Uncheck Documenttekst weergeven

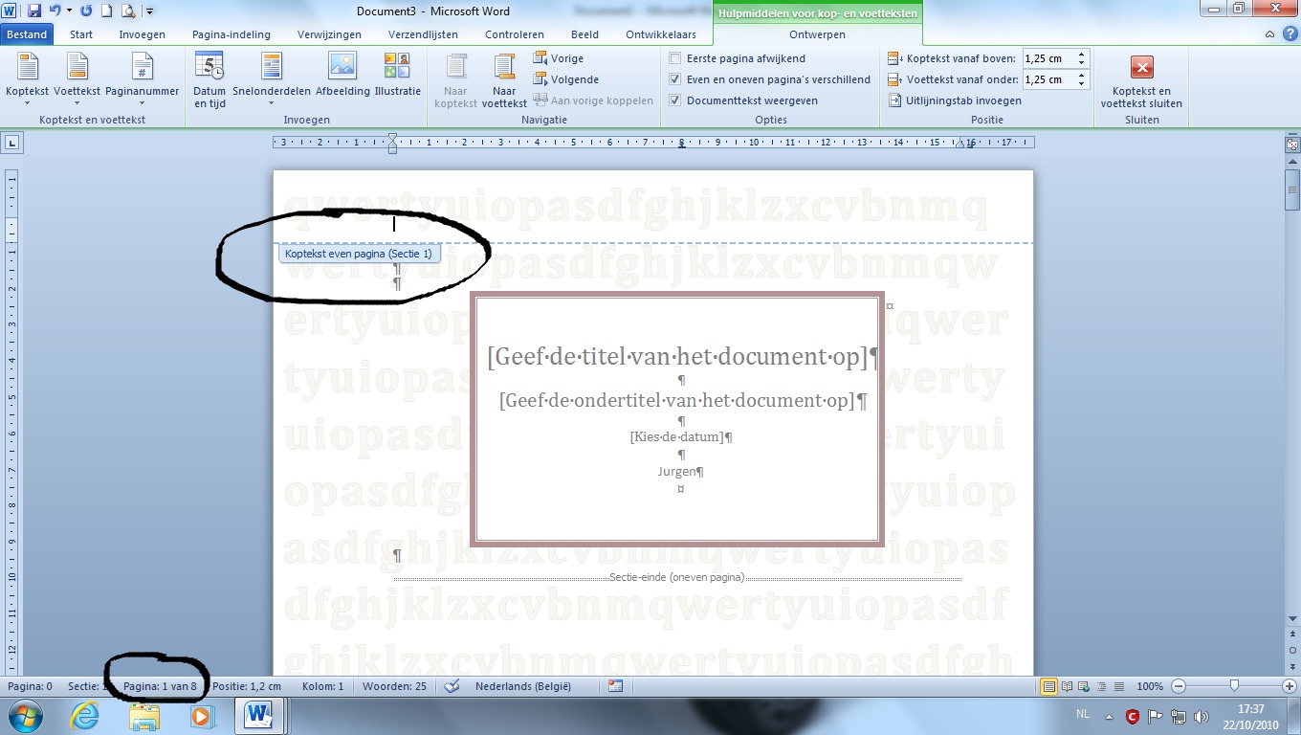[675, 100]
